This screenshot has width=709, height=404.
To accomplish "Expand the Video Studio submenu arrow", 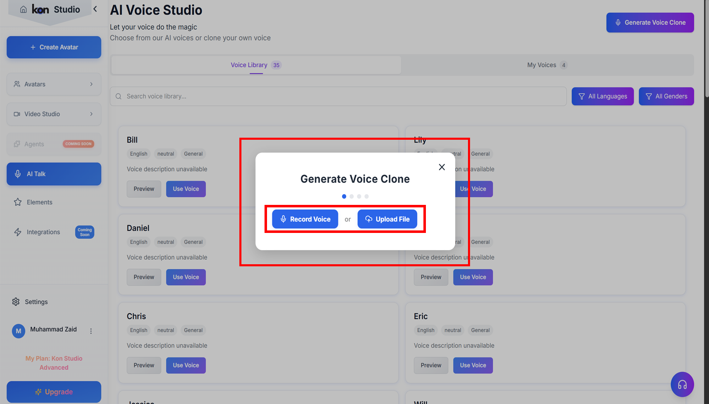I will click(91, 114).
